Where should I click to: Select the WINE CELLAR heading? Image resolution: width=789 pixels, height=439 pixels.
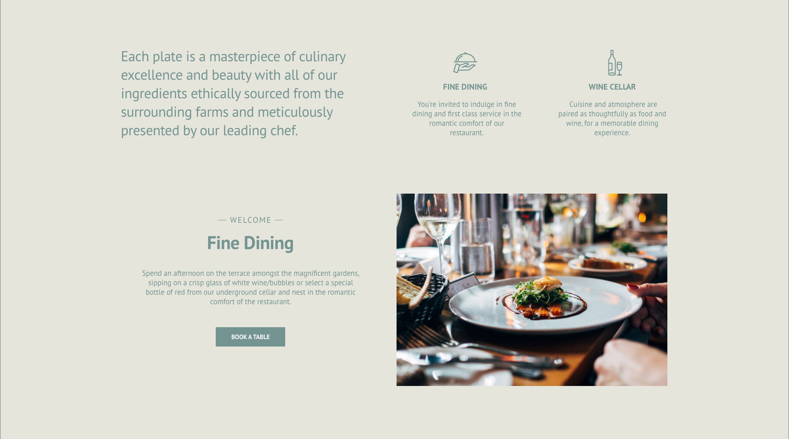[612, 87]
